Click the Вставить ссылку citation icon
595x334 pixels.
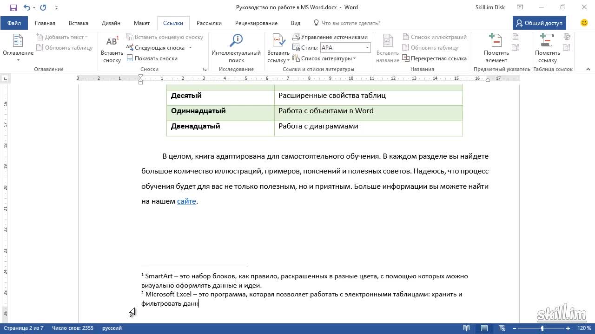click(x=278, y=41)
